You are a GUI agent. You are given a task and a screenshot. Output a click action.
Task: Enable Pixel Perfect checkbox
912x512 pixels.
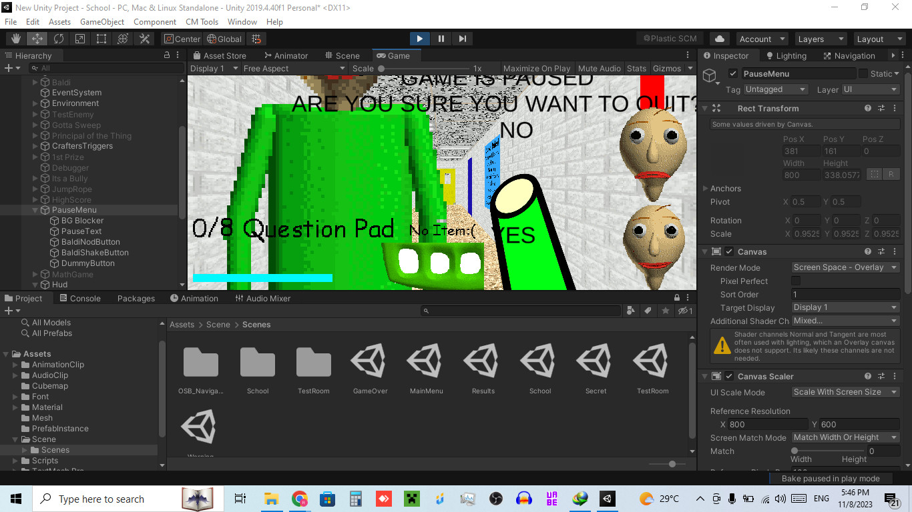tap(796, 281)
